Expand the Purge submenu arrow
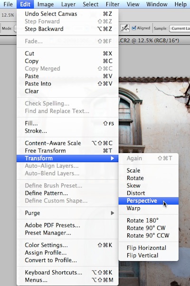The image size is (190, 286). pyautogui.click(x=113, y=213)
